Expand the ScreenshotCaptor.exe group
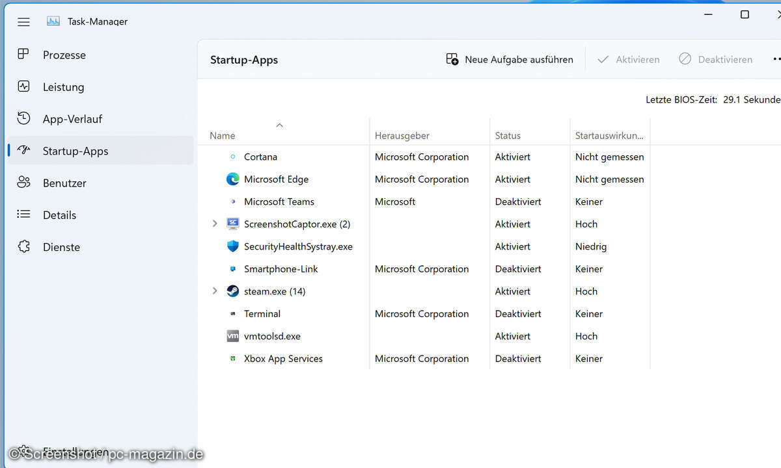Viewport: 781px width, 468px height. 215,224
